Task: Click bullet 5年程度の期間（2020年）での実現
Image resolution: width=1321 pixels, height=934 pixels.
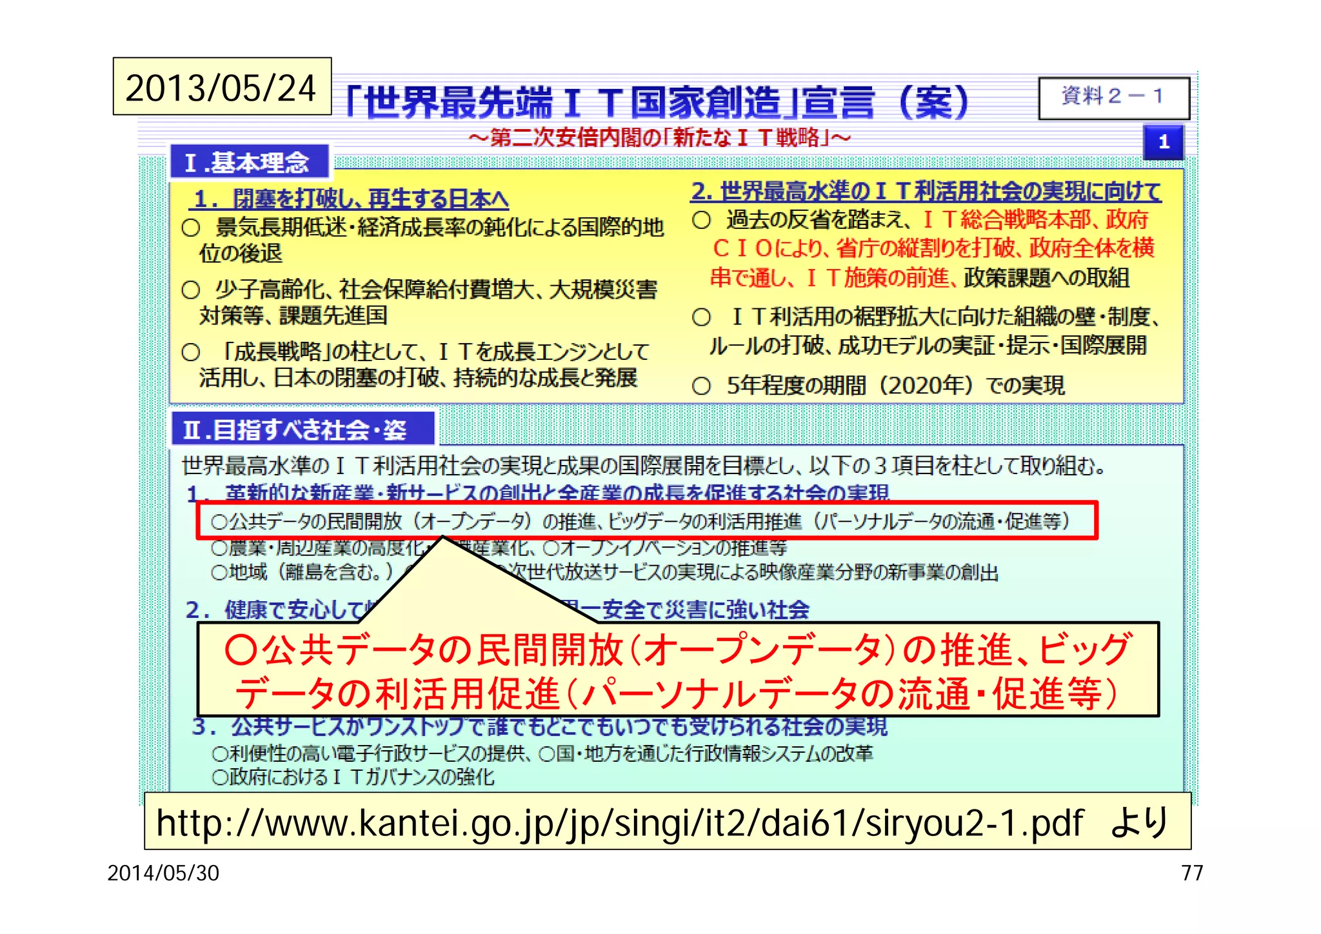Action: [878, 385]
